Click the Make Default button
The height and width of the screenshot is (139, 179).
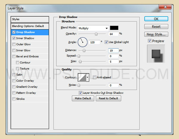click(83, 98)
